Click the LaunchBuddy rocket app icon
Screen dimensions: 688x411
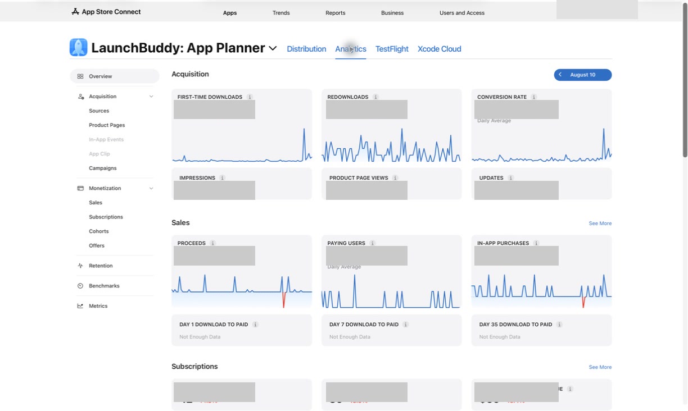pos(78,48)
